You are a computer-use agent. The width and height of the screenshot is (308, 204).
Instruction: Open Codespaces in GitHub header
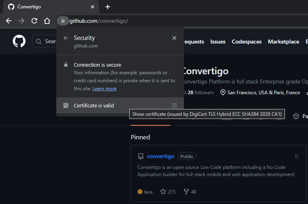point(247,42)
